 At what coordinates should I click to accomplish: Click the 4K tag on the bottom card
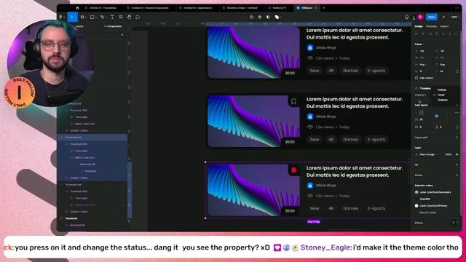(x=331, y=209)
